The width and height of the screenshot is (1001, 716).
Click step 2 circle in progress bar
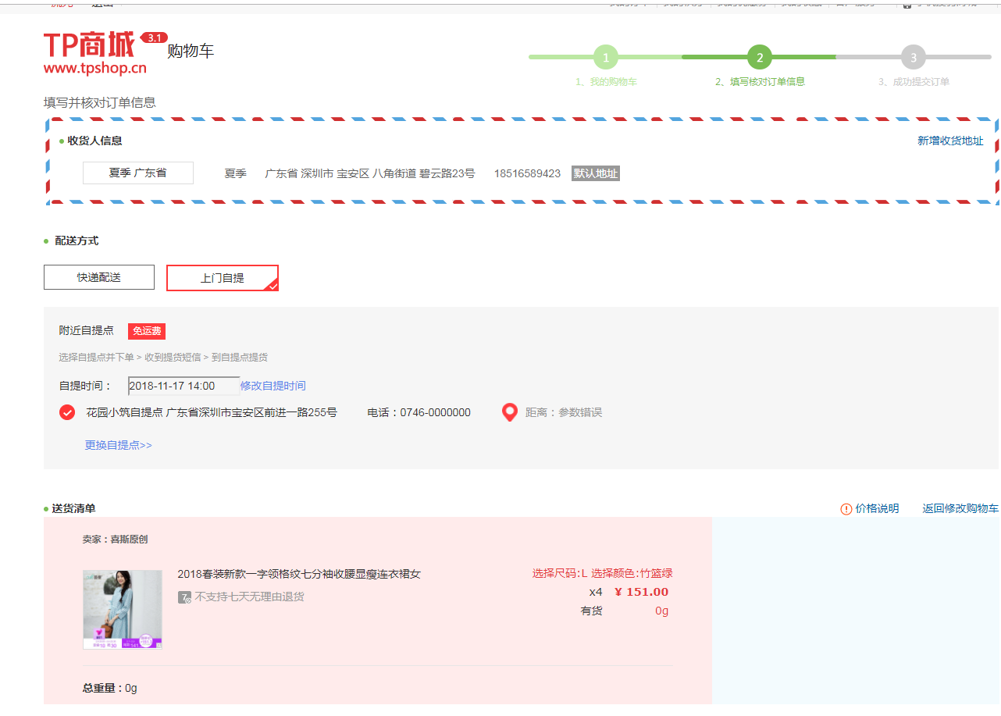coord(759,57)
